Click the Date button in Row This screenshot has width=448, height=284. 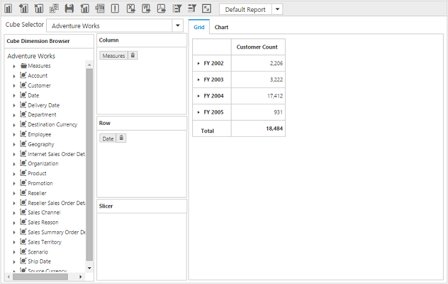point(108,138)
